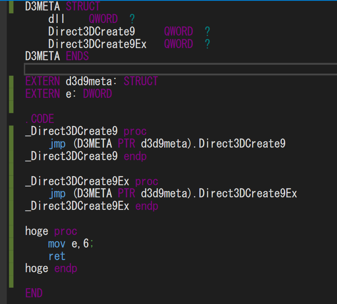
Task: Click the 'e, 6' operands of mov
Action: 80,244
